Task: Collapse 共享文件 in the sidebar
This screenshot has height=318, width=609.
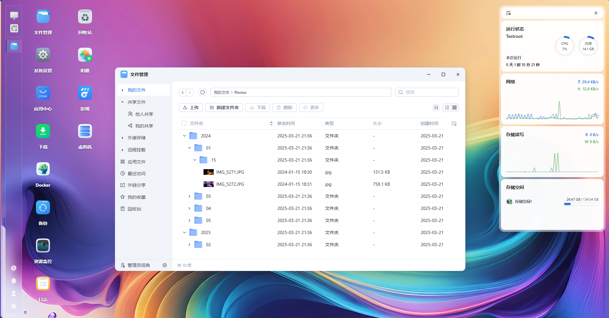Action: [x=122, y=102]
